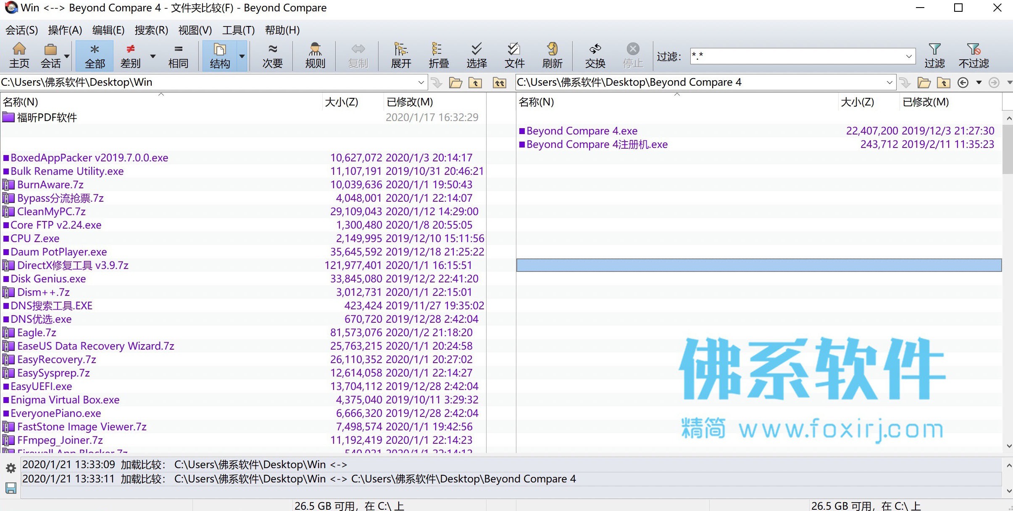Expand the right path history dropdown

click(889, 82)
